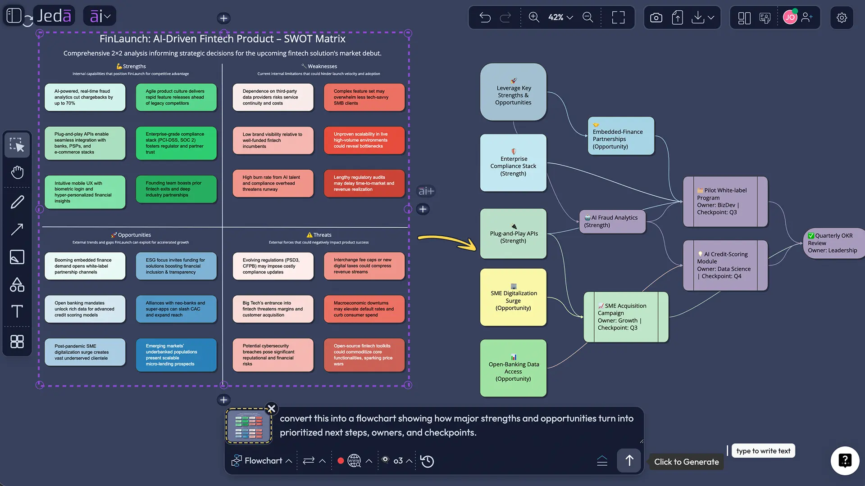The width and height of the screenshot is (865, 486).
Task: Click the help question mark button
Action: click(845, 460)
